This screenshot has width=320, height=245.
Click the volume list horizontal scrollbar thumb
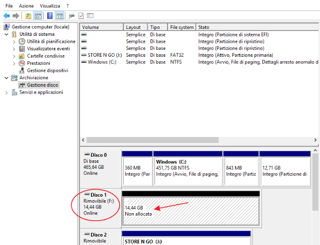pyautogui.click(x=153, y=140)
